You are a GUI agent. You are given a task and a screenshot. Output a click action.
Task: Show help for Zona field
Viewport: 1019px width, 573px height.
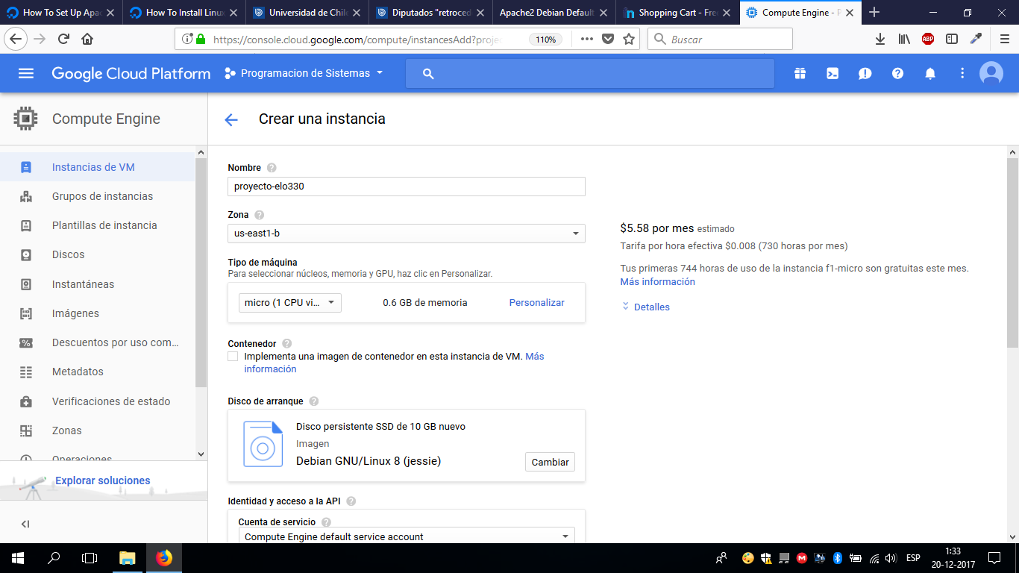coord(260,215)
